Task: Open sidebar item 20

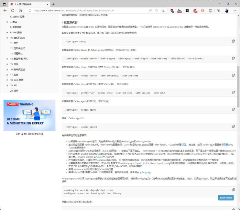Action: click(x=14, y=91)
